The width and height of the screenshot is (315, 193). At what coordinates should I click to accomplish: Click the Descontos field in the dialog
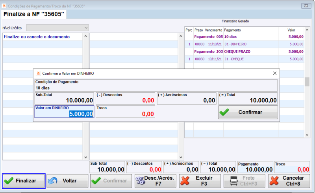click(125, 98)
